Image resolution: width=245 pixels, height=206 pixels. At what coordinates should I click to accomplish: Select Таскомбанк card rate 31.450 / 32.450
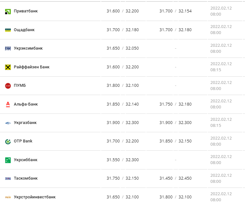pyautogui.click(x=175, y=178)
